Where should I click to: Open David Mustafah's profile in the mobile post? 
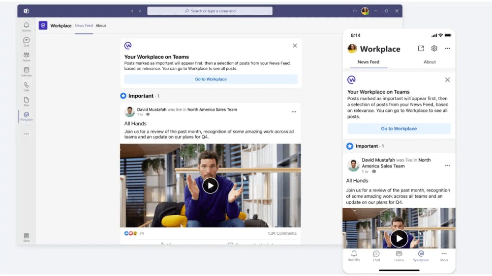(x=378, y=160)
